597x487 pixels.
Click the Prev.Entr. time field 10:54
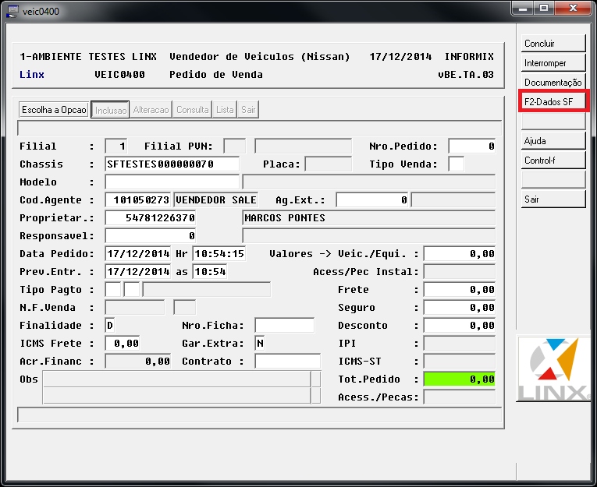pyautogui.click(x=210, y=271)
